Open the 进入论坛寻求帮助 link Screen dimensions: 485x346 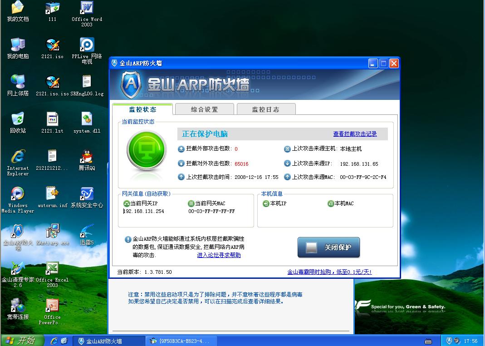[219, 255]
